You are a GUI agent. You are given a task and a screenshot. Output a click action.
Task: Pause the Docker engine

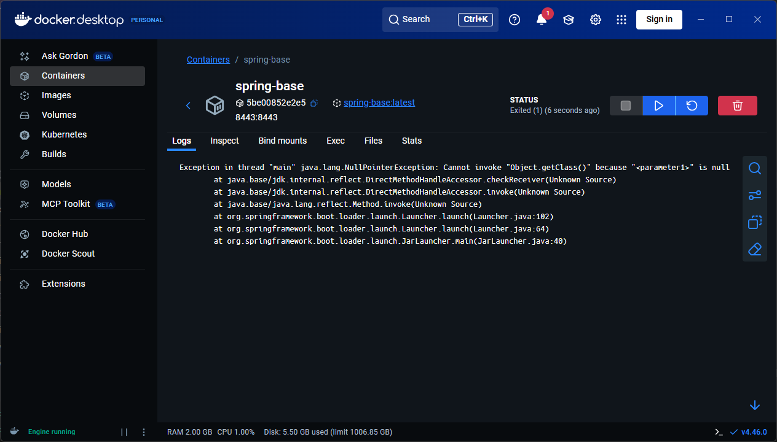(124, 432)
